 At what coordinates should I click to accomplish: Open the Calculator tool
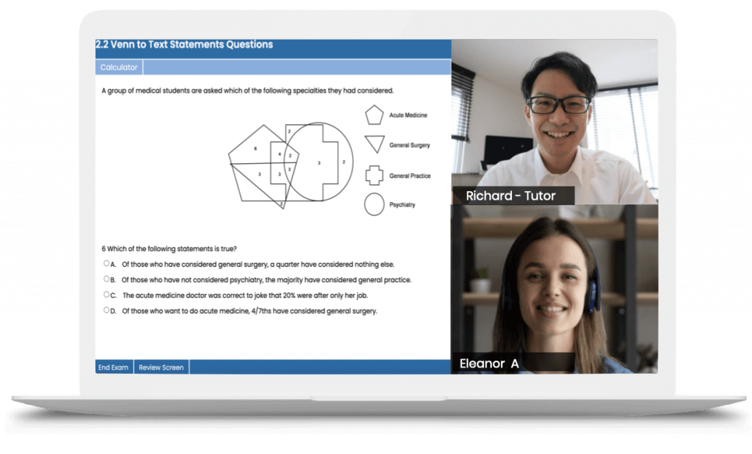(x=119, y=67)
